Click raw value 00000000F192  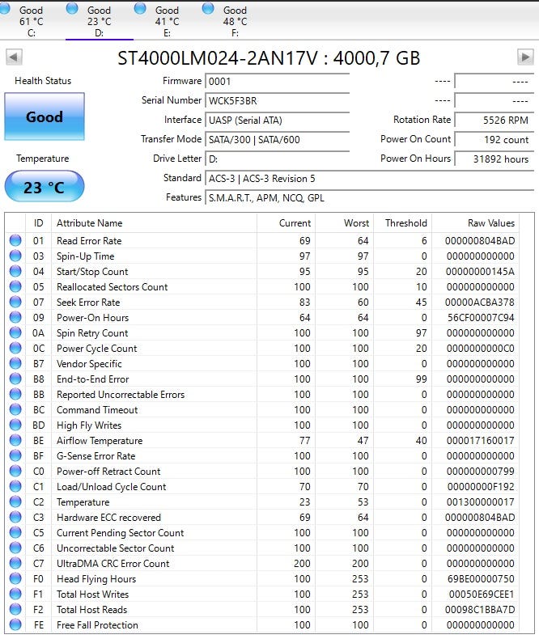(481, 487)
